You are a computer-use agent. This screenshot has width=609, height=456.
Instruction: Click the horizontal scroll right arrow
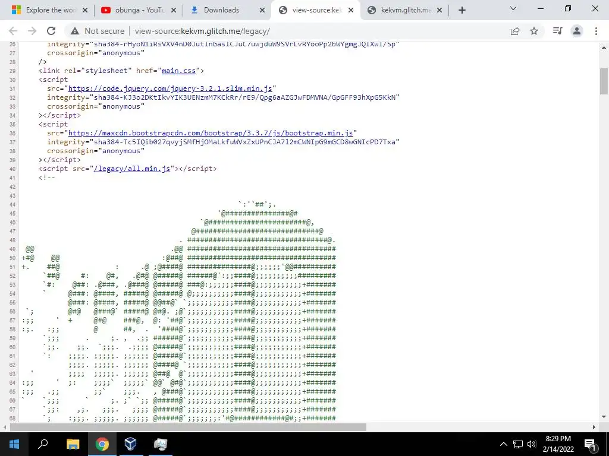594,427
